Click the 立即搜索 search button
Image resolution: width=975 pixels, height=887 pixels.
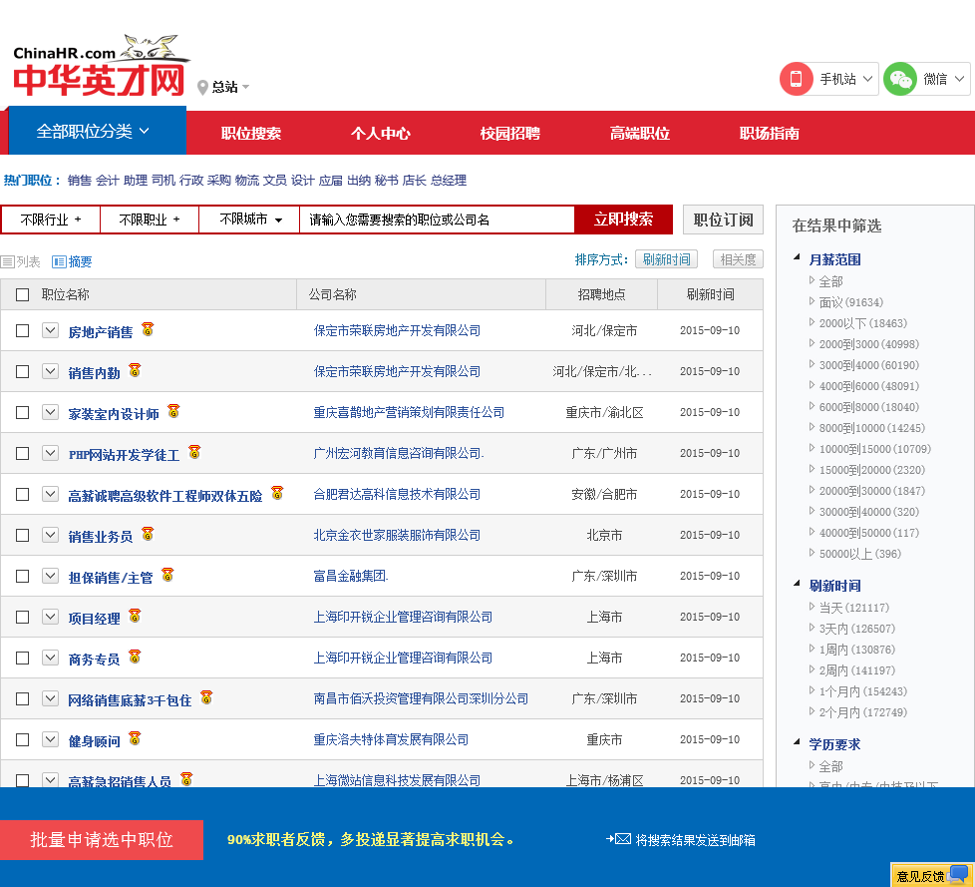(x=623, y=220)
